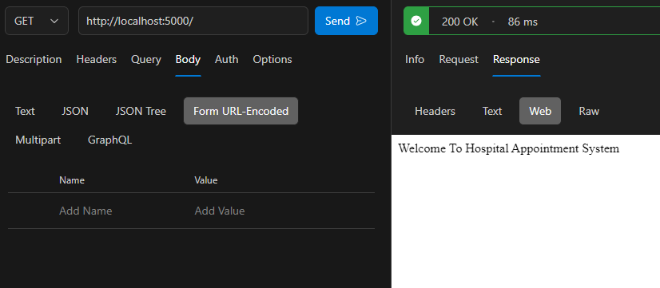Show response Headers view
This screenshot has width=660, height=288.
[435, 111]
